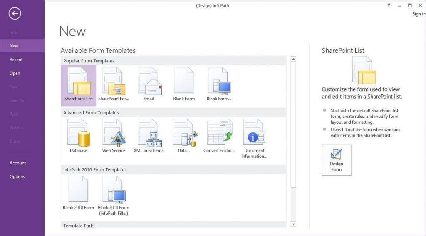Click the InfoPath 2010 Form Templates header
The height and width of the screenshot is (236, 426).
(173, 169)
